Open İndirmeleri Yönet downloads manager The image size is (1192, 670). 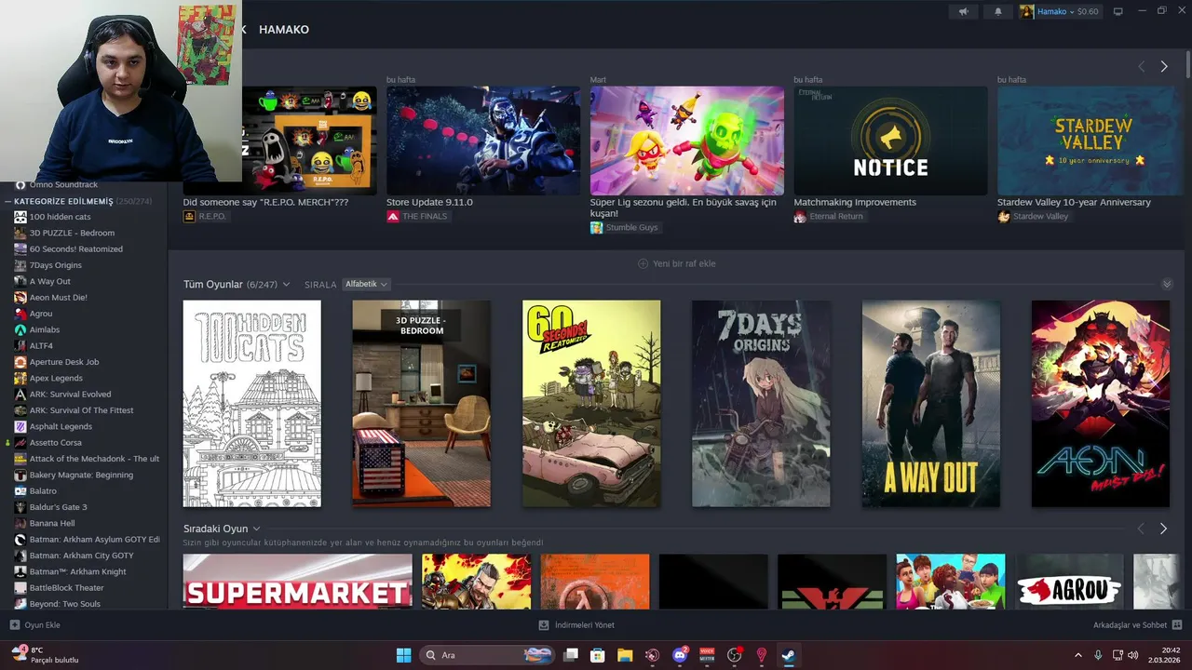point(576,625)
